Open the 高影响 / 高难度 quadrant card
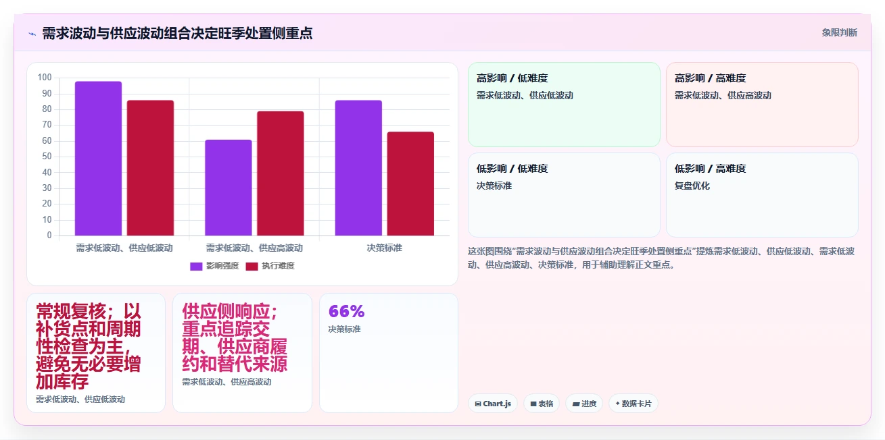885x440 pixels. pyautogui.click(x=762, y=105)
